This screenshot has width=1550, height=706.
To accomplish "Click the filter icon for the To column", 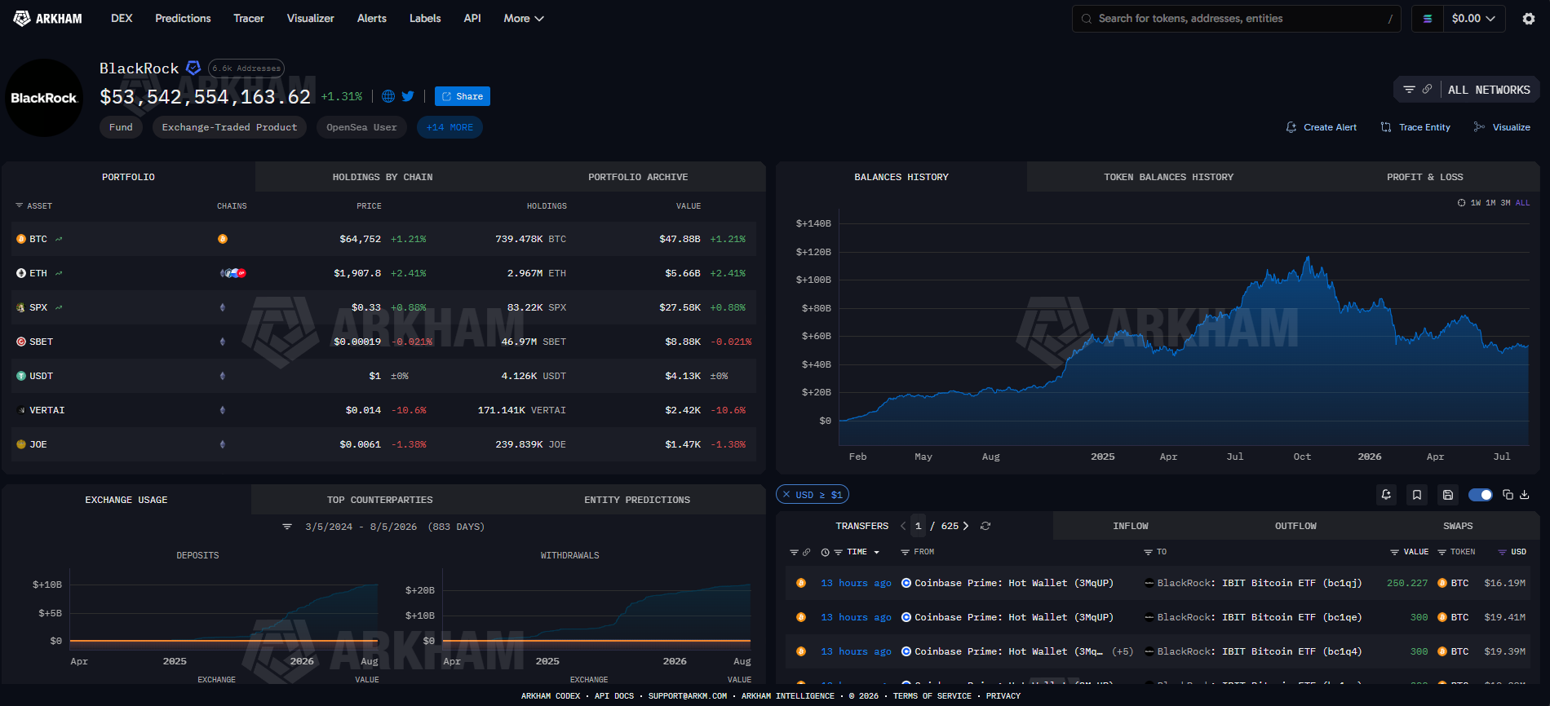I will click(1148, 552).
